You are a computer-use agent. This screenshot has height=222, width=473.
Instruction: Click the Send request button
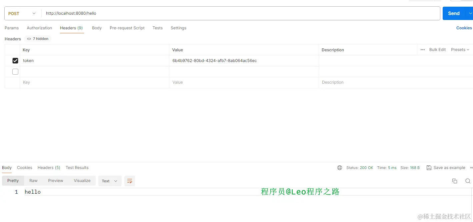pos(454,13)
